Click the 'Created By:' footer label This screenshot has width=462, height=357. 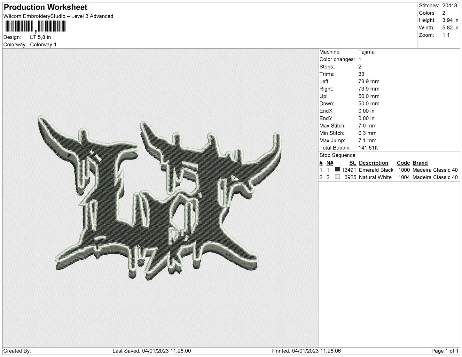pyautogui.click(x=17, y=351)
